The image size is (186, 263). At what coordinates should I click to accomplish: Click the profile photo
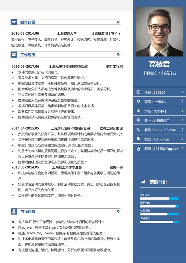159,32
